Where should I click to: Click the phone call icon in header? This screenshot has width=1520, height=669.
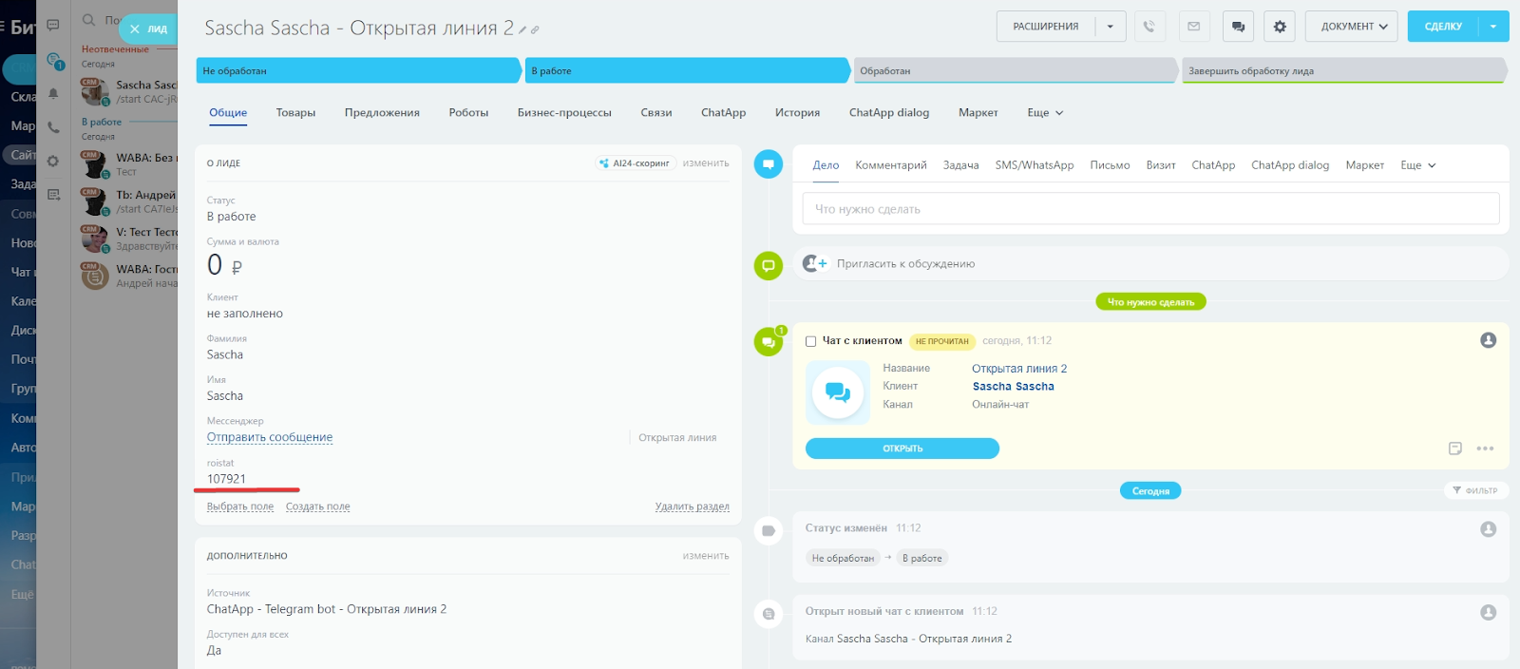1149,27
